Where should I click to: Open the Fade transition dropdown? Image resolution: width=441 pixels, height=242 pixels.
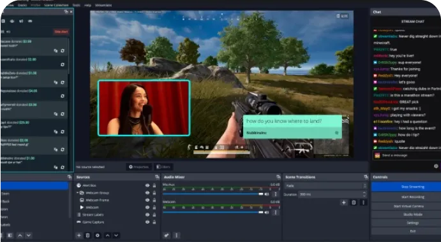pos(325,186)
